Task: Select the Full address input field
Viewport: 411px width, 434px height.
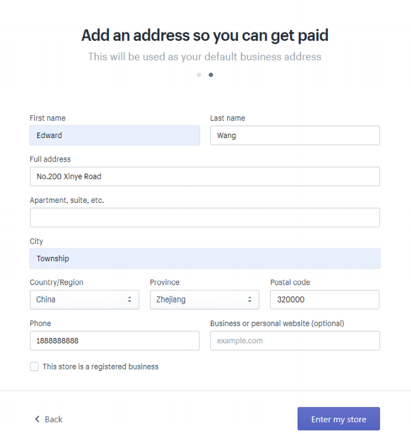Action: point(205,176)
